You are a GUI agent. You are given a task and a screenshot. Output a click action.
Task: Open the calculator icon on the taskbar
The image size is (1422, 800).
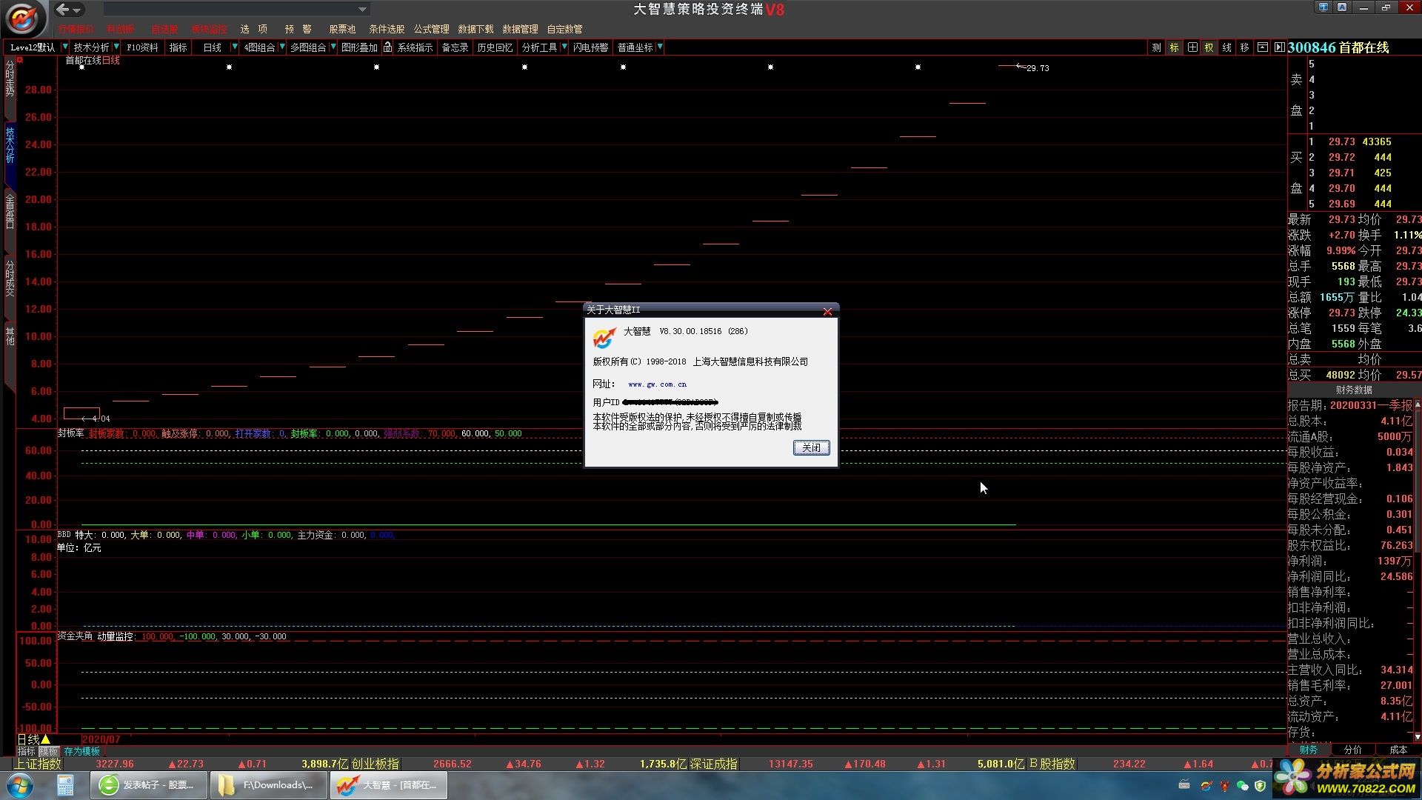[x=65, y=785]
